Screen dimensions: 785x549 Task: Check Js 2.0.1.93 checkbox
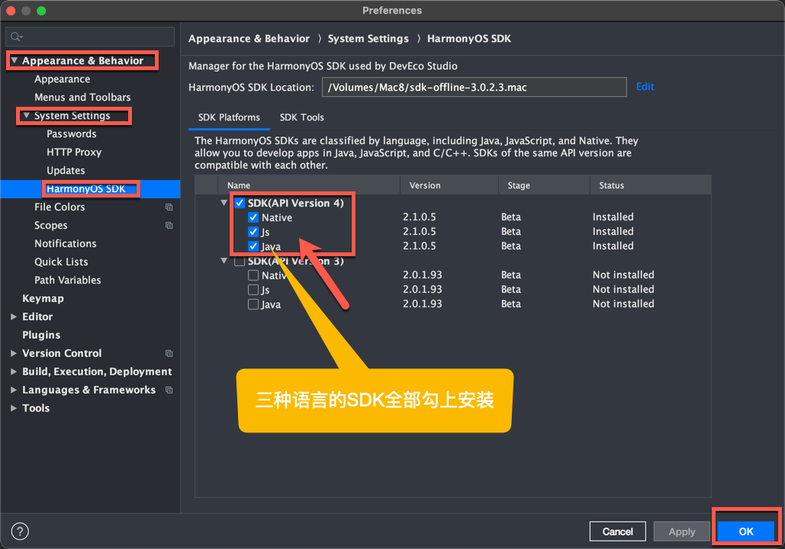tap(253, 290)
